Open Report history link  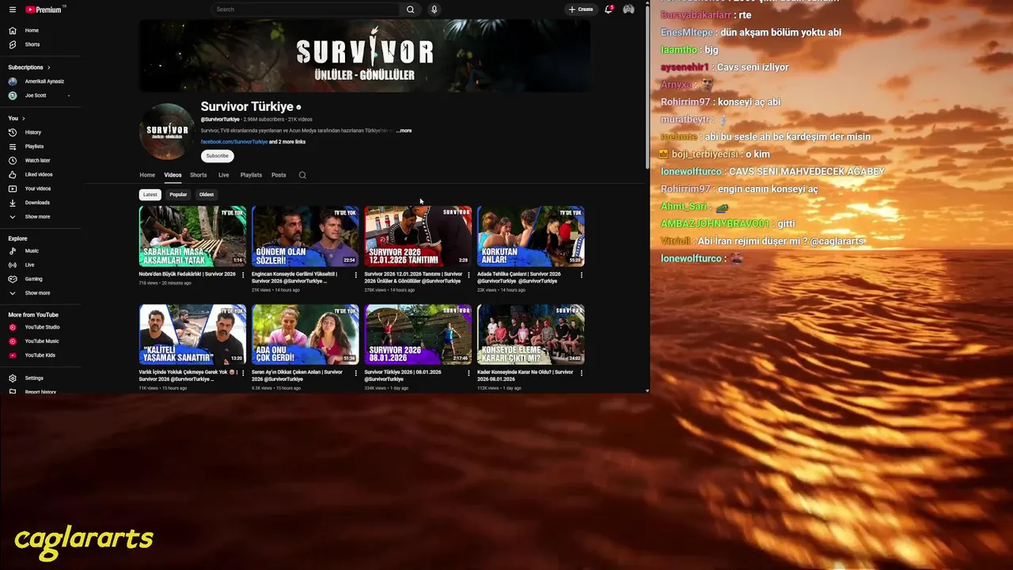(x=40, y=392)
